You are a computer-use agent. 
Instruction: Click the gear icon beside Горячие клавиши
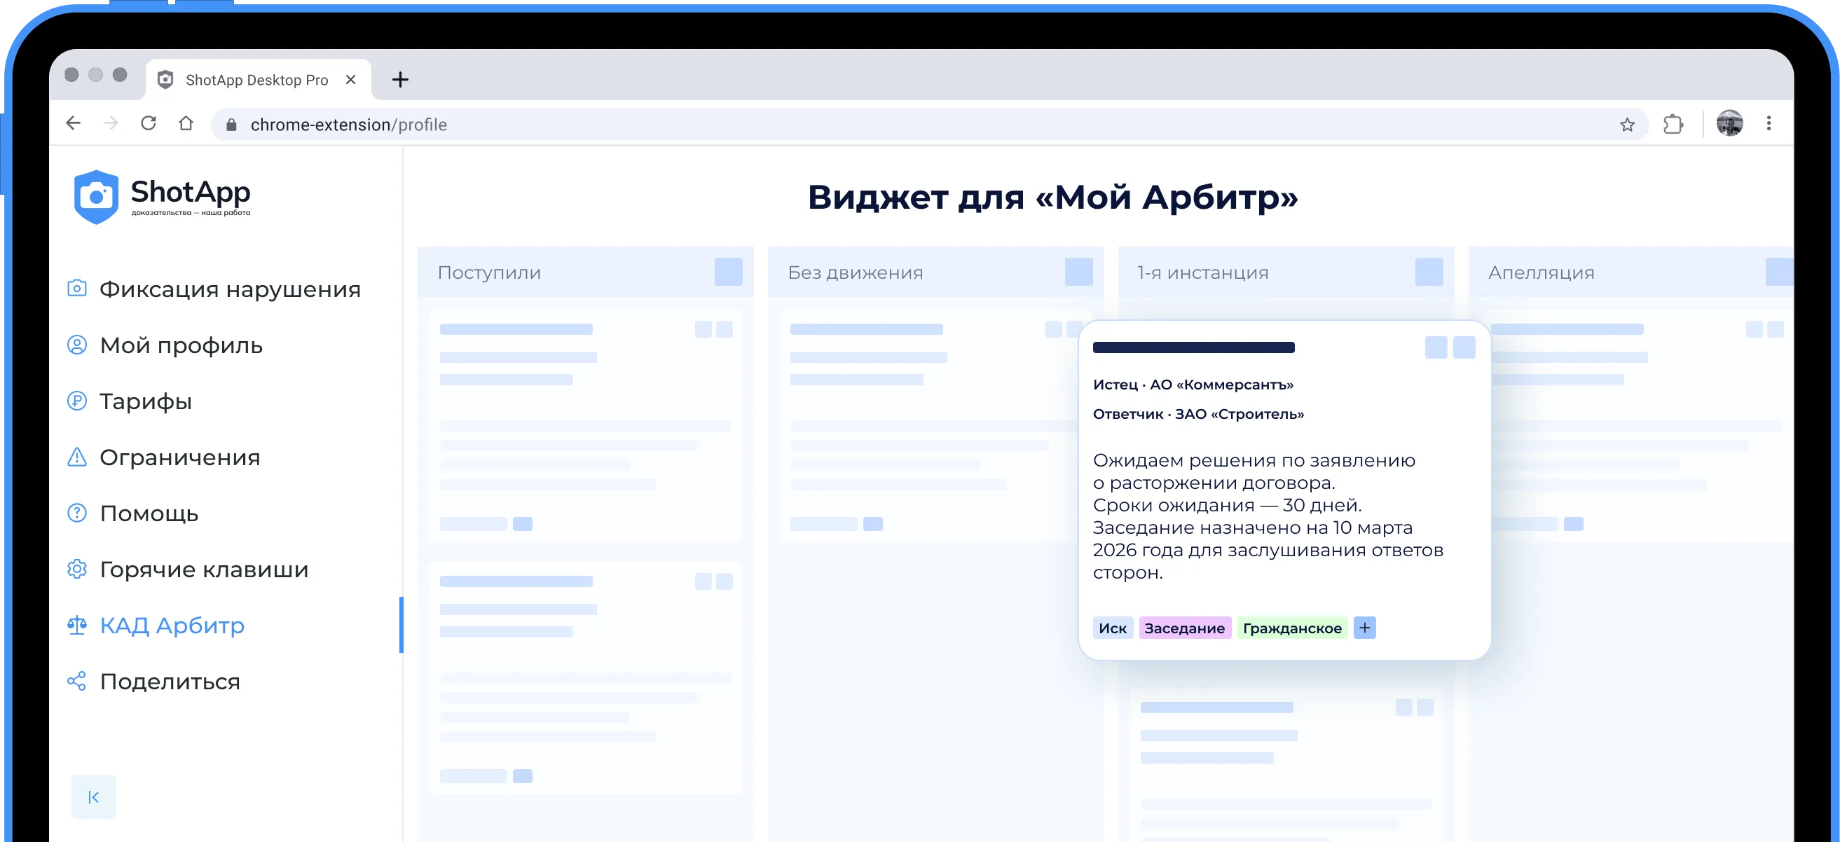(76, 570)
